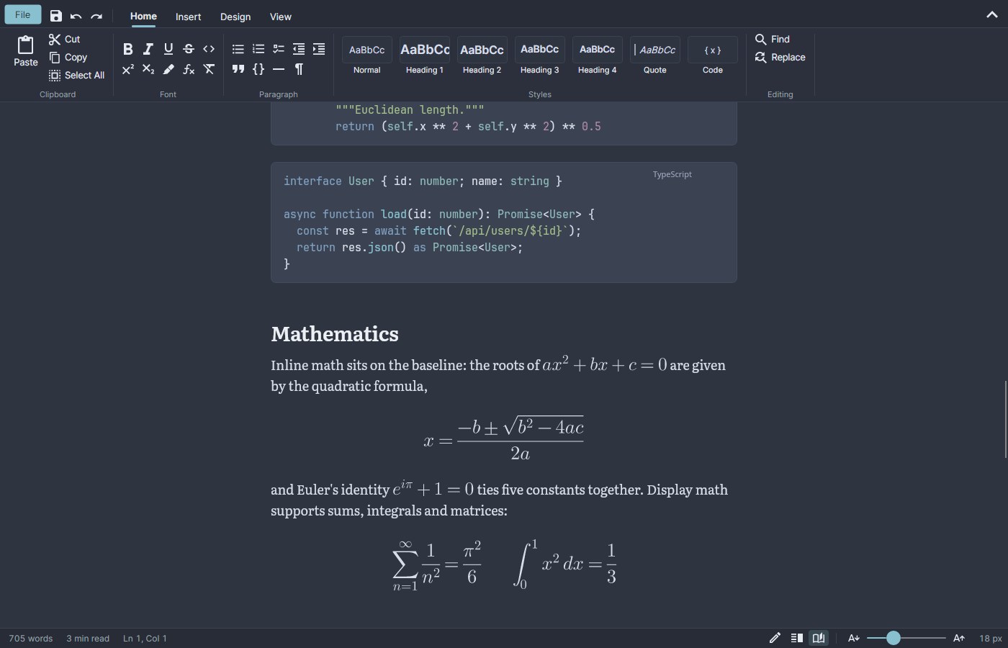Apply superscript formatting
This screenshot has width=1008, height=648.
point(128,69)
